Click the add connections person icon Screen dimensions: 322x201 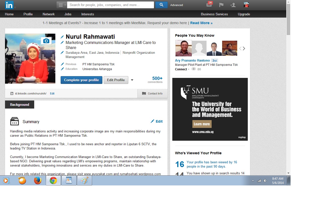[x=233, y=5]
